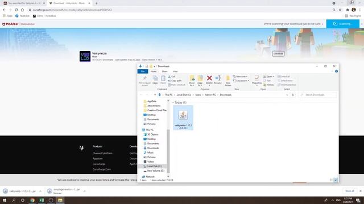Screen dimensions: 364x204
Task: Click History in the Open group
Action: pyautogui.click(x=268, y=85)
